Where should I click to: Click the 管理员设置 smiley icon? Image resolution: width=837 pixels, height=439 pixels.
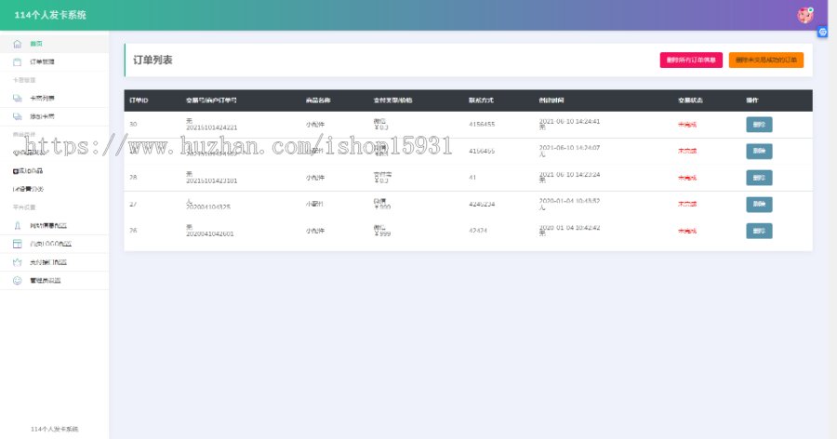click(17, 280)
